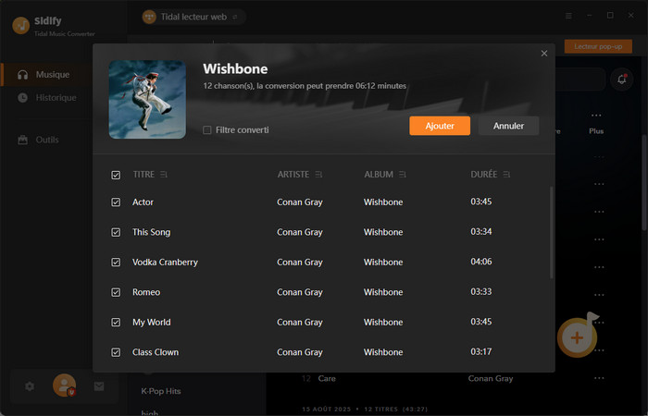Toggle the select-all checkbox in header
The height and width of the screenshot is (416, 648).
pos(116,175)
